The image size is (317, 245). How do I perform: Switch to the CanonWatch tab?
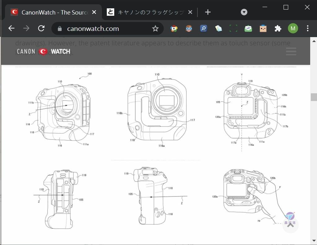(53, 12)
